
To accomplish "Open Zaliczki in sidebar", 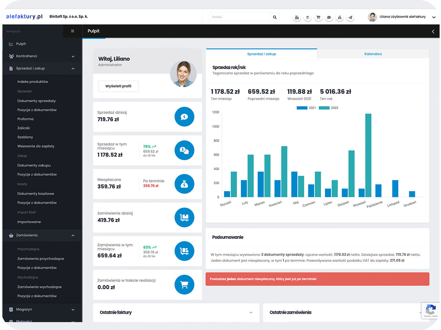I will 23,128.
